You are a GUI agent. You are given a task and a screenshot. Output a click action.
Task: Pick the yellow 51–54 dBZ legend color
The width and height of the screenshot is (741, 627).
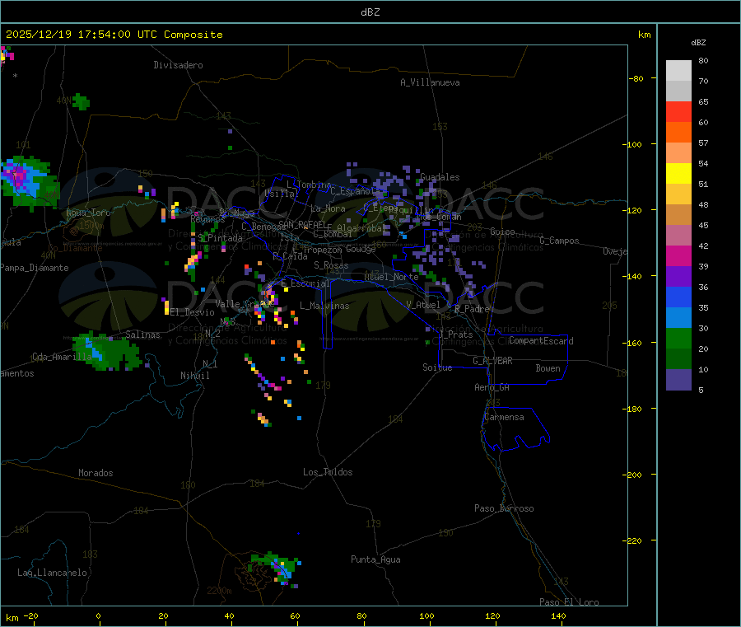point(678,174)
